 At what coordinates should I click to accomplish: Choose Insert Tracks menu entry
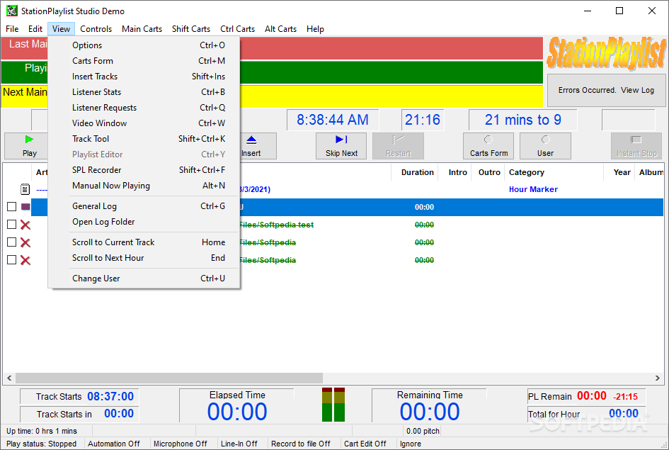pos(144,77)
